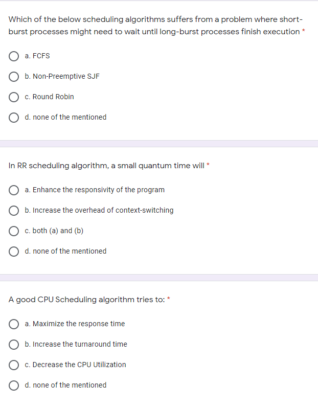Click the short-burst processes question text
Screen dimensions: 318x407
pos(155,26)
